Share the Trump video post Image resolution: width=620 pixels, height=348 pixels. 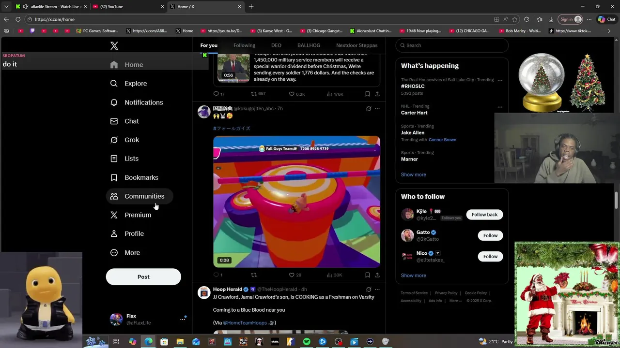(x=377, y=94)
